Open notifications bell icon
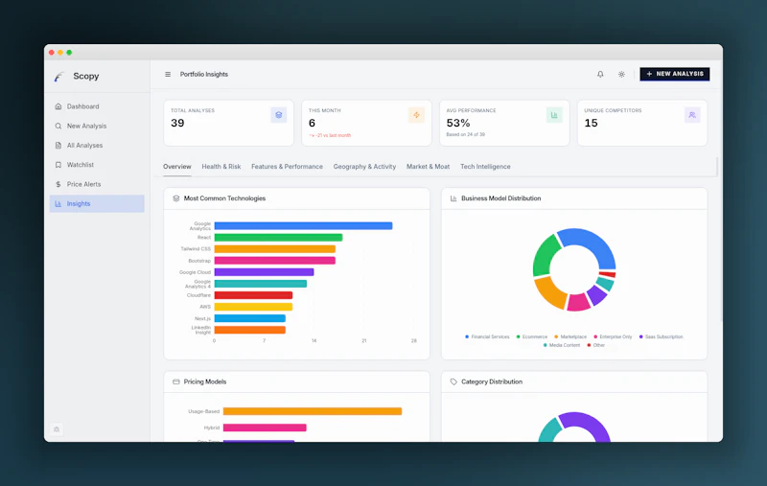This screenshot has height=486, width=767. (x=600, y=75)
